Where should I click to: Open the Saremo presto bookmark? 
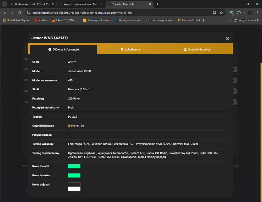tap(97, 20)
